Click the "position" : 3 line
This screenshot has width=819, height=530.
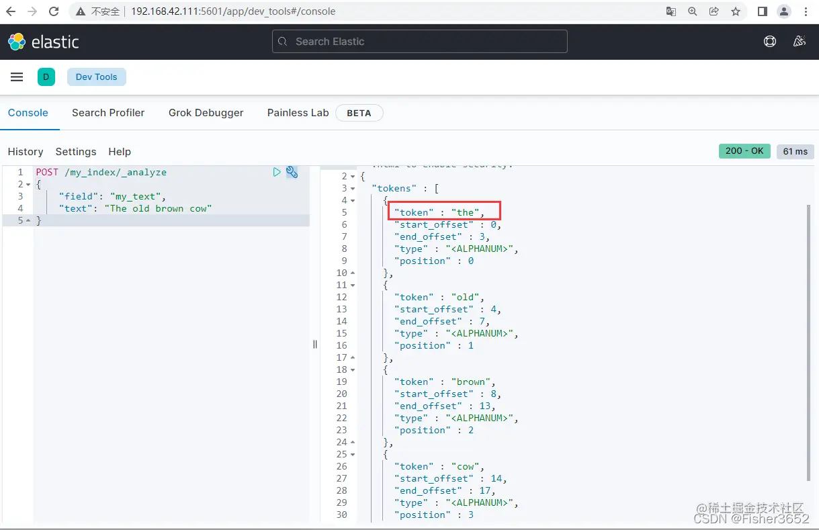click(x=434, y=515)
